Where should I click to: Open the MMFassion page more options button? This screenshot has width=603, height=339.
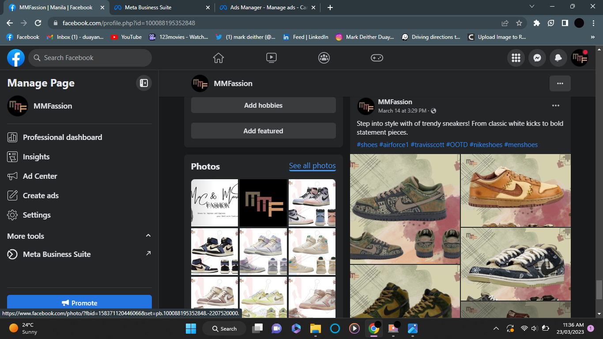(560, 83)
